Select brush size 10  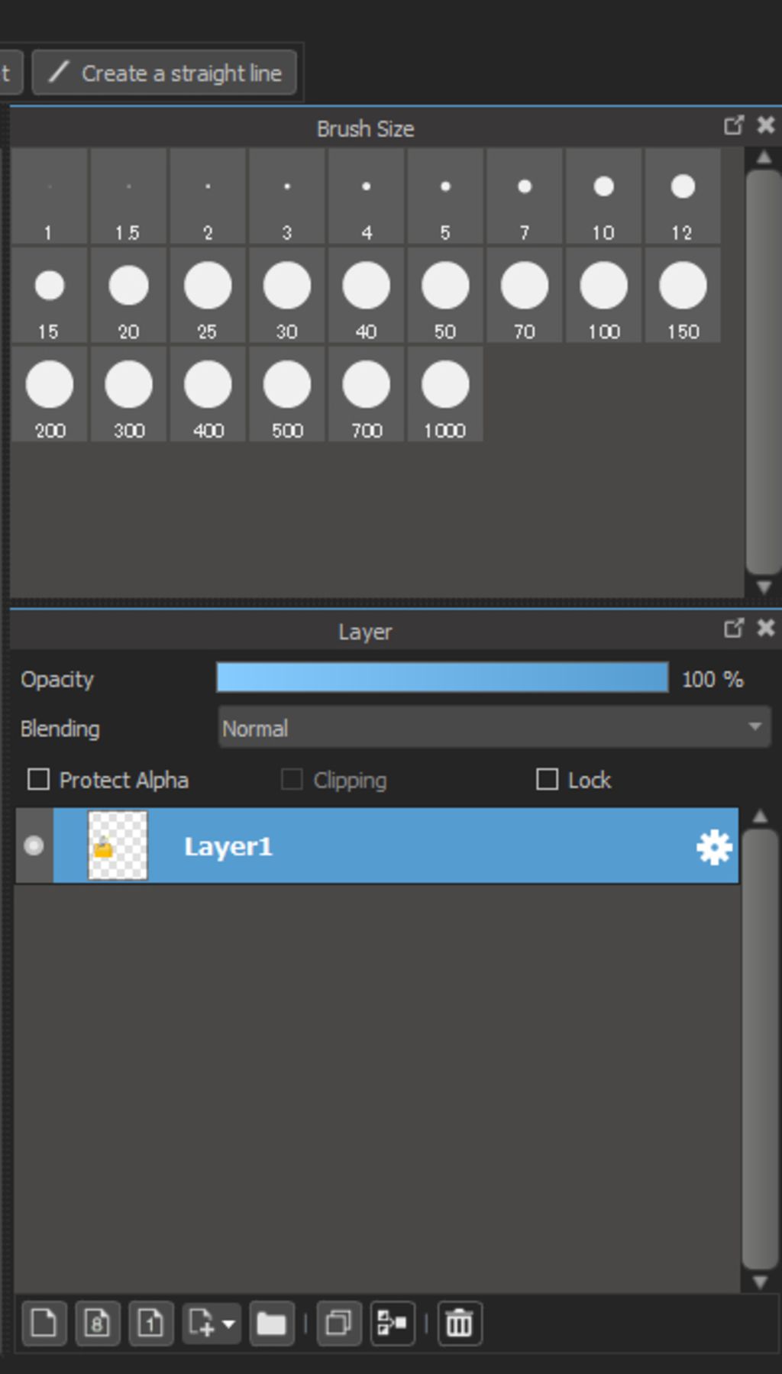point(604,197)
